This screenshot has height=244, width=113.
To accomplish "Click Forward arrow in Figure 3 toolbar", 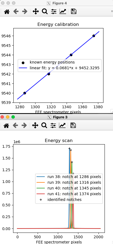I will click(24, 125).
